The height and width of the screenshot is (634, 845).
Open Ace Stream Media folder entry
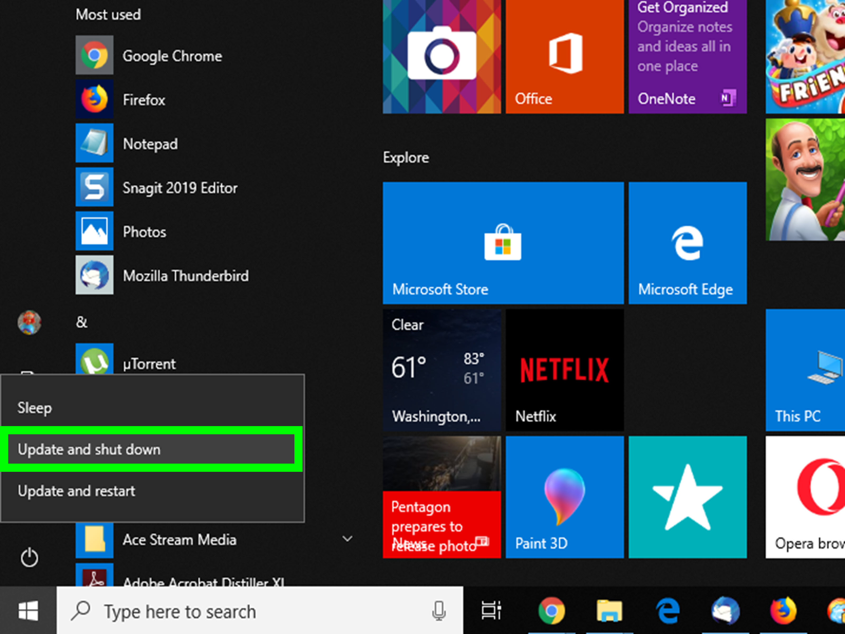coord(214,540)
